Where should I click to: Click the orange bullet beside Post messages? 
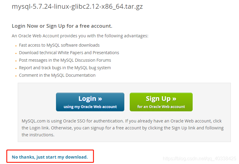[16, 61]
